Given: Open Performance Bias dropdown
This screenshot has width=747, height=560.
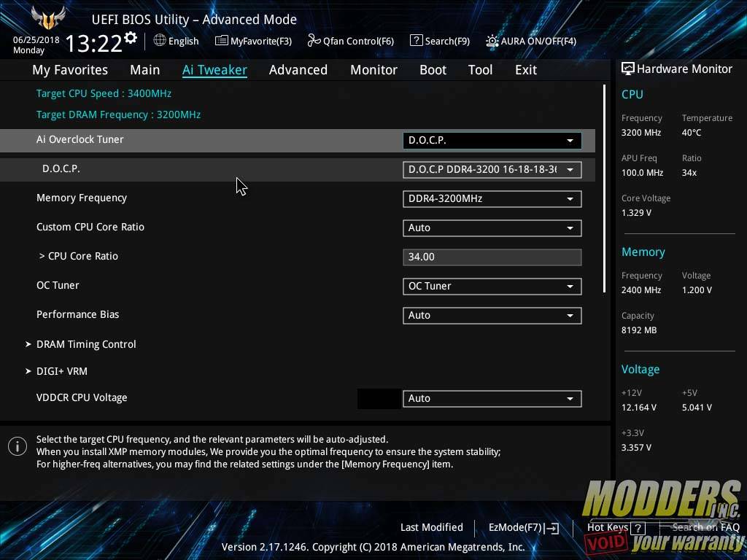Looking at the screenshot, I should [492, 315].
